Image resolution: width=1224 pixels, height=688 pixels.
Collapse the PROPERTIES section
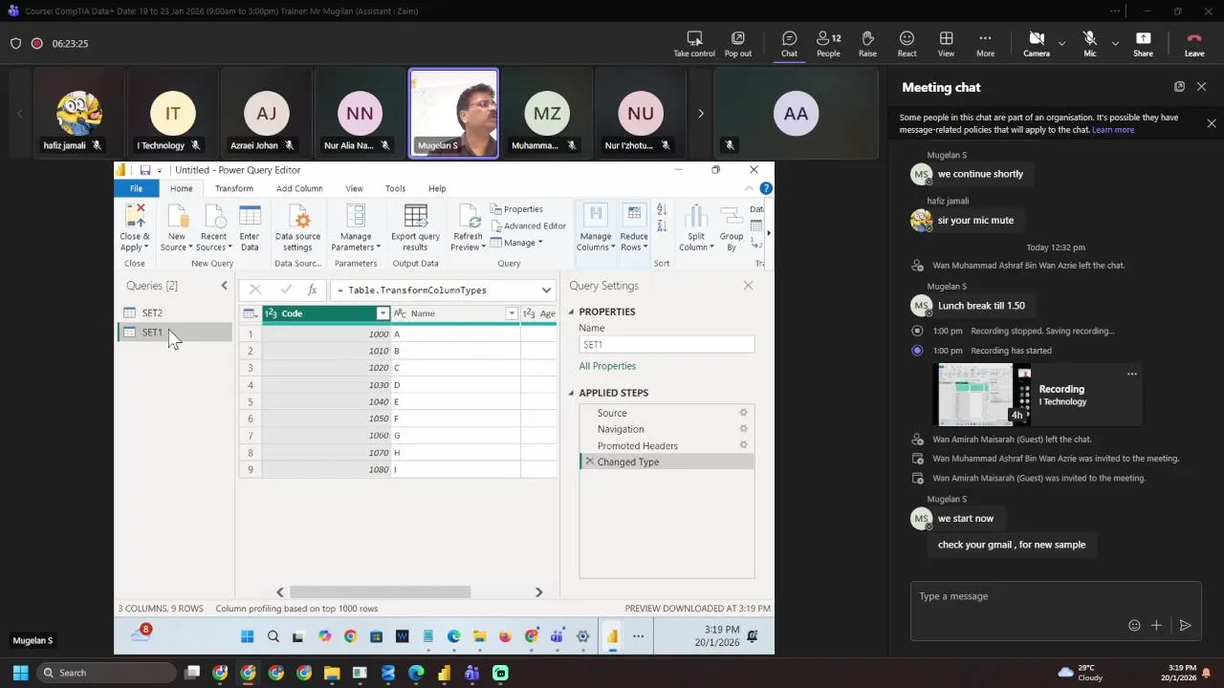click(x=571, y=312)
